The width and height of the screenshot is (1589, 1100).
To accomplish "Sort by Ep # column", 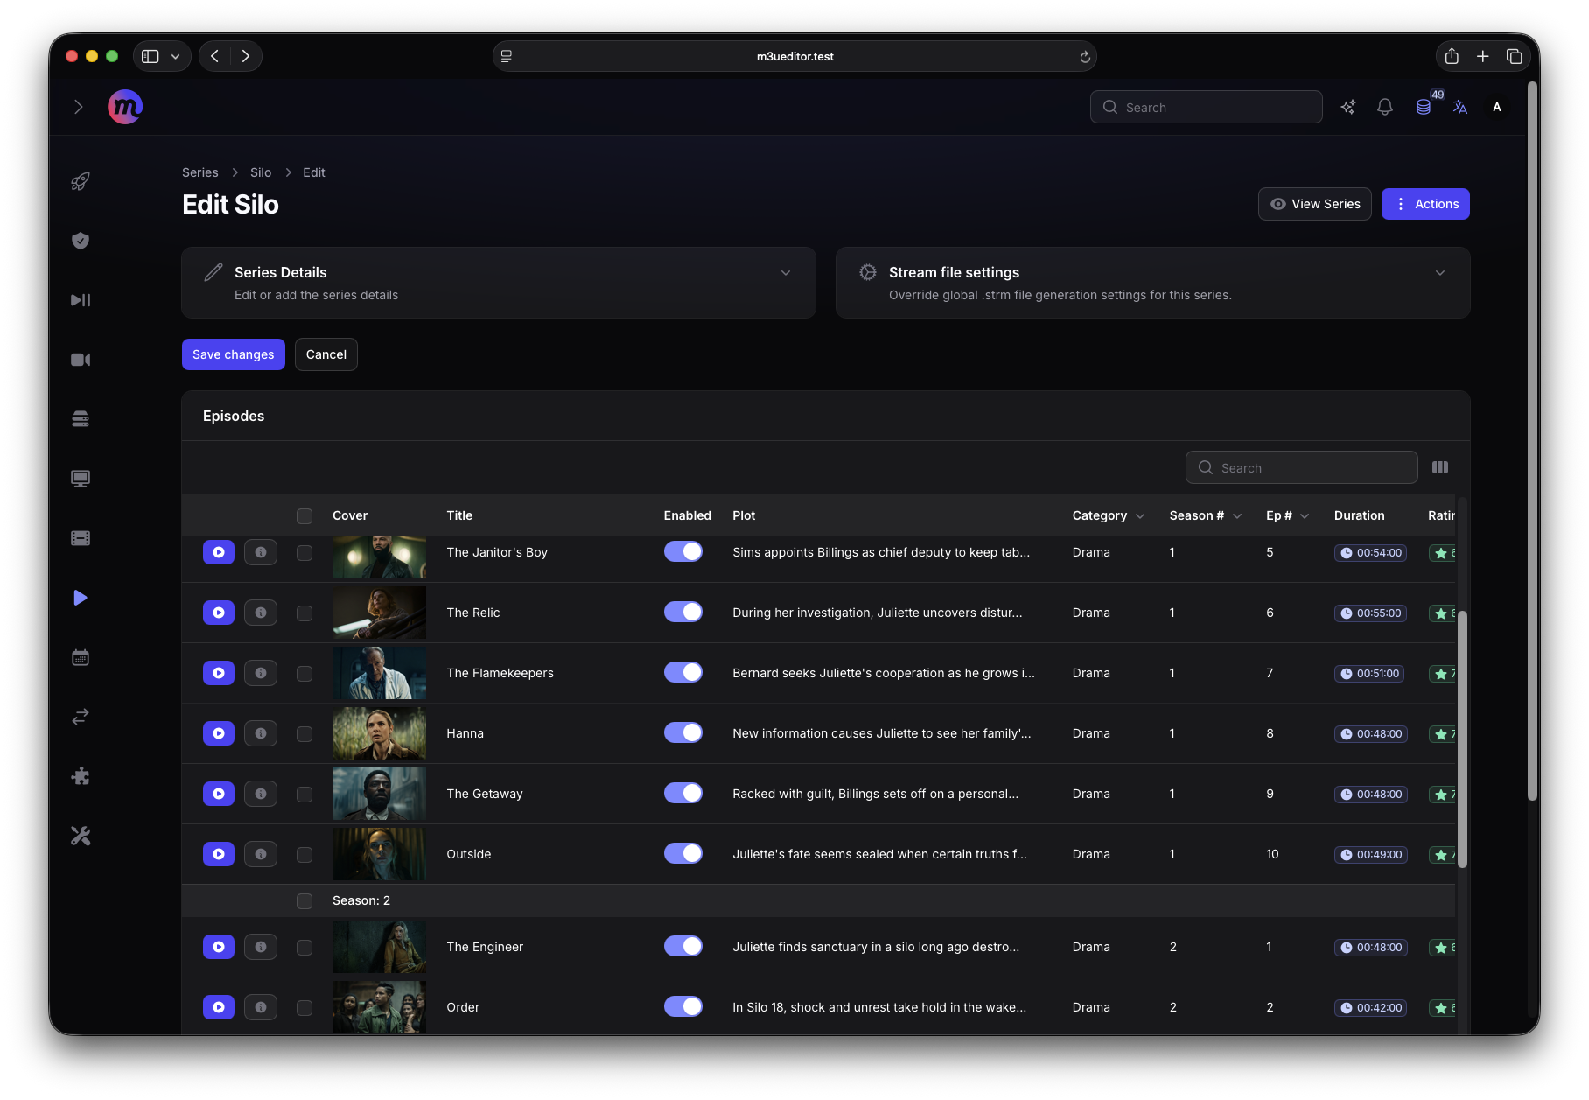I will point(1288,515).
